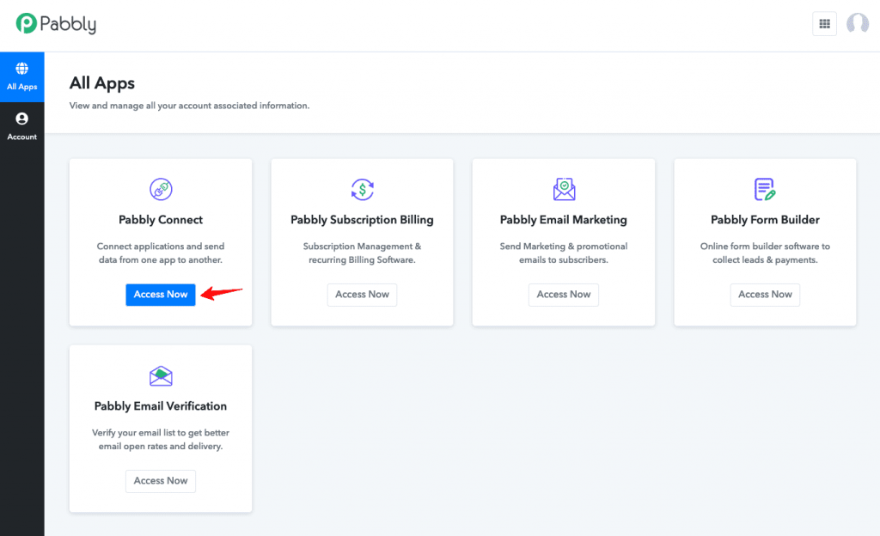Open Account in the sidebar

21,127
